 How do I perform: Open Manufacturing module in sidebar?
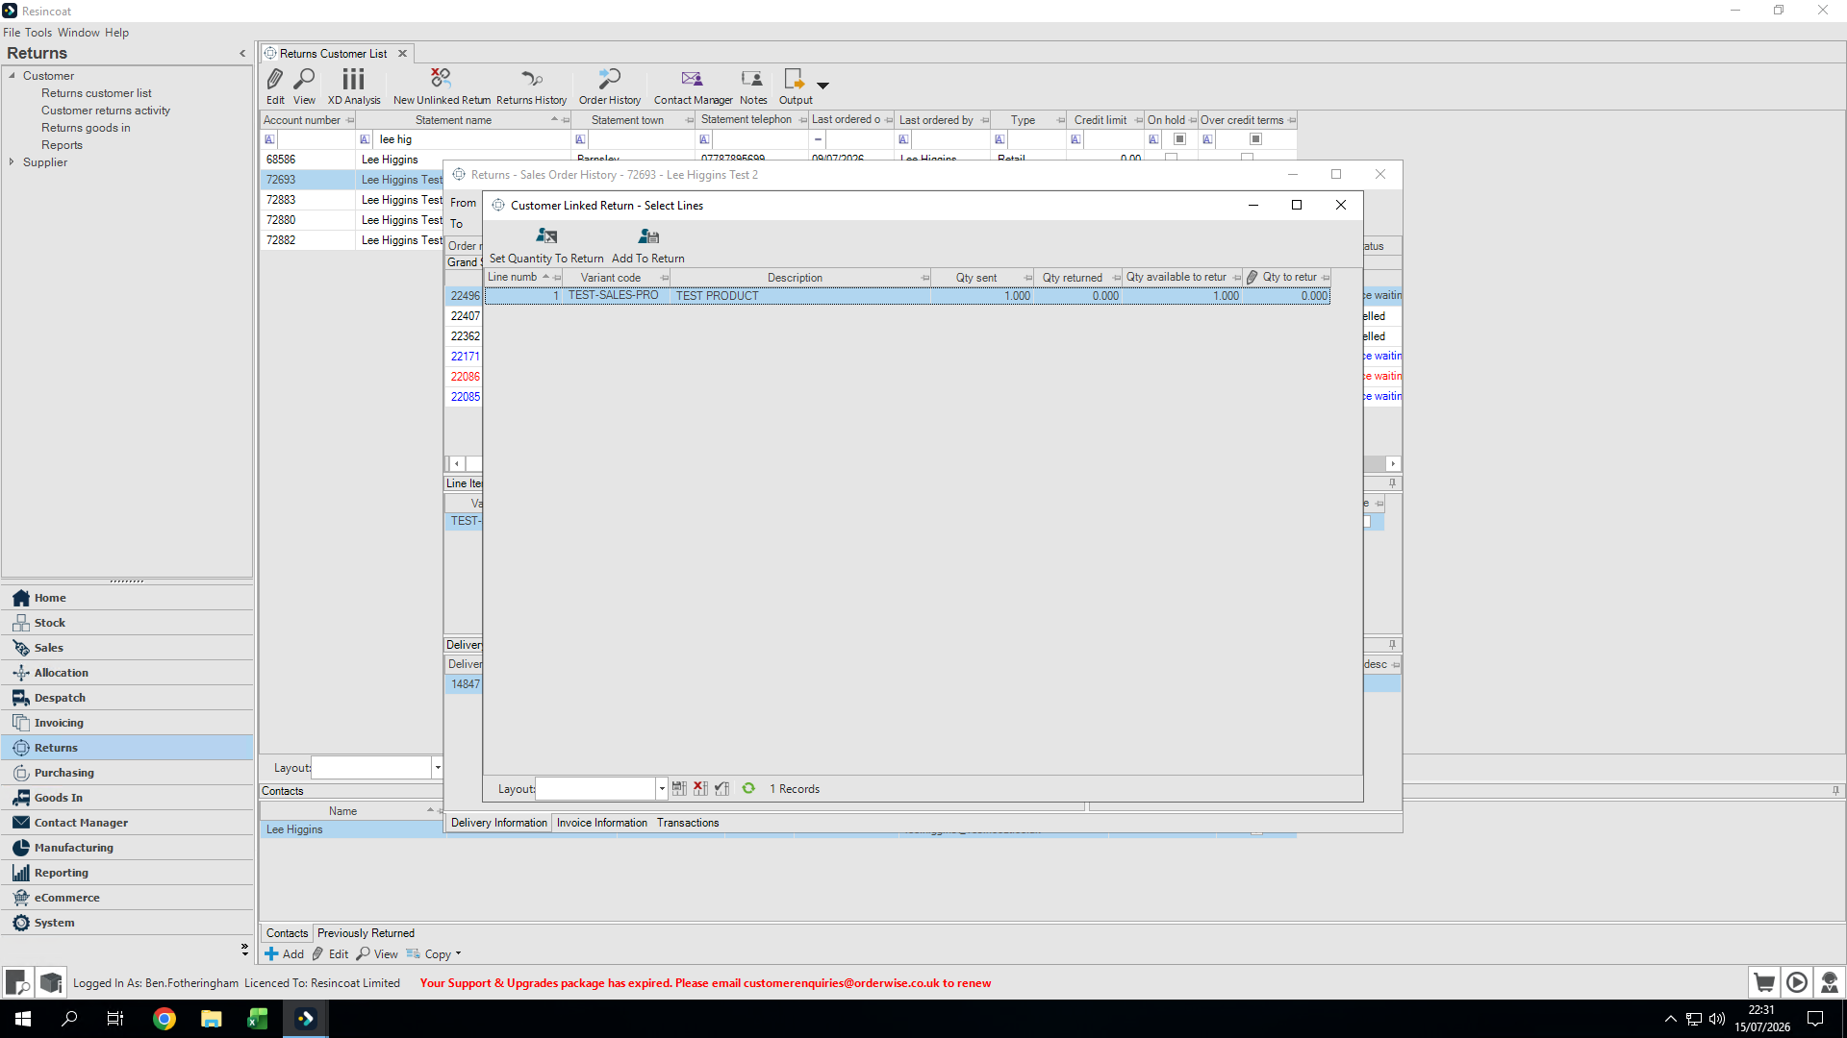[127, 848]
